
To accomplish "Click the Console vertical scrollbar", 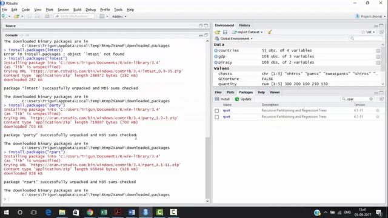I will 207,168.
